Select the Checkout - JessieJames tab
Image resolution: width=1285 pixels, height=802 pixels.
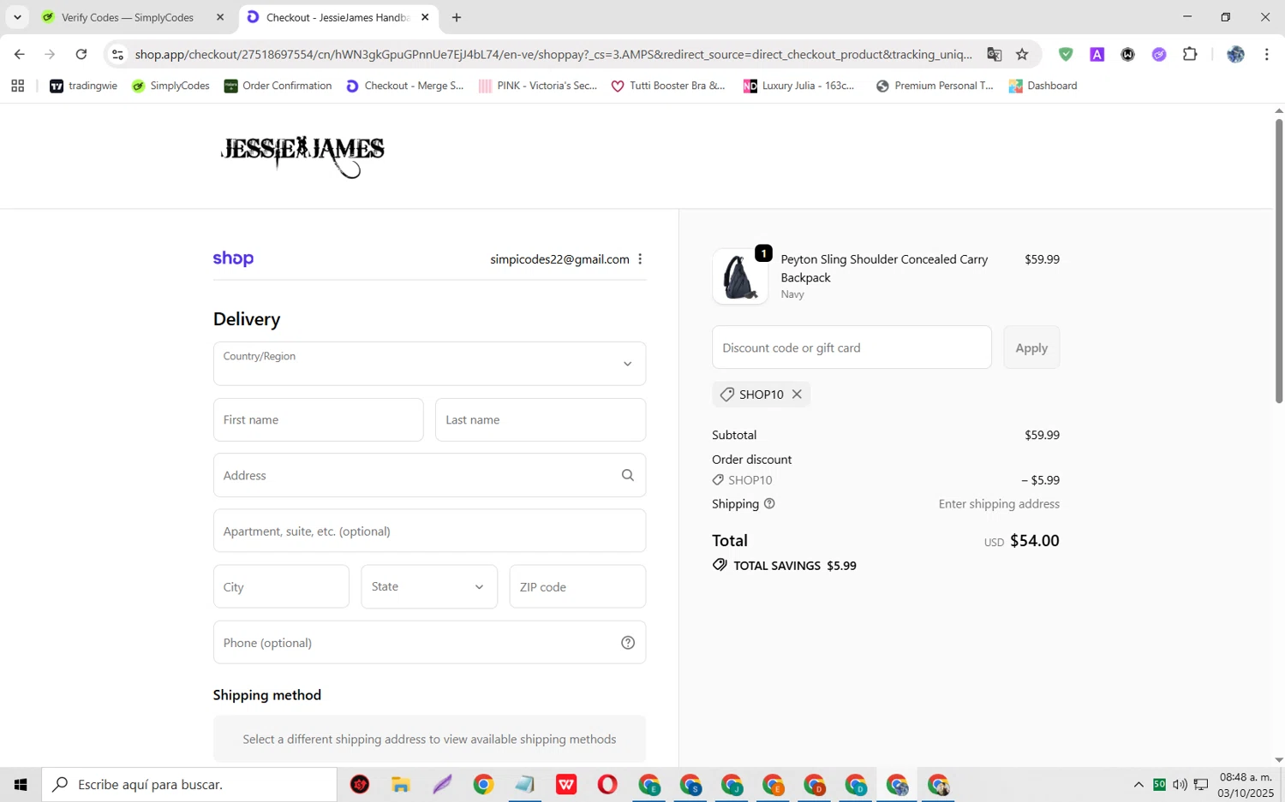click(x=338, y=17)
